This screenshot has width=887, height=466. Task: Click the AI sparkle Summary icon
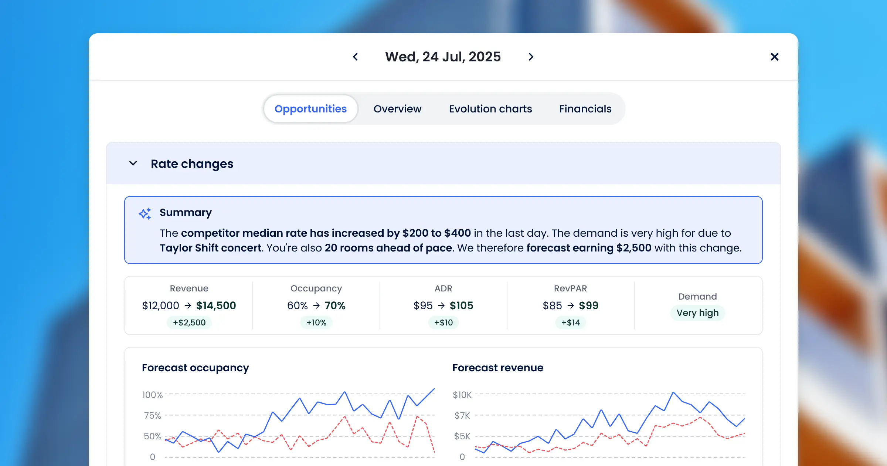[145, 214]
